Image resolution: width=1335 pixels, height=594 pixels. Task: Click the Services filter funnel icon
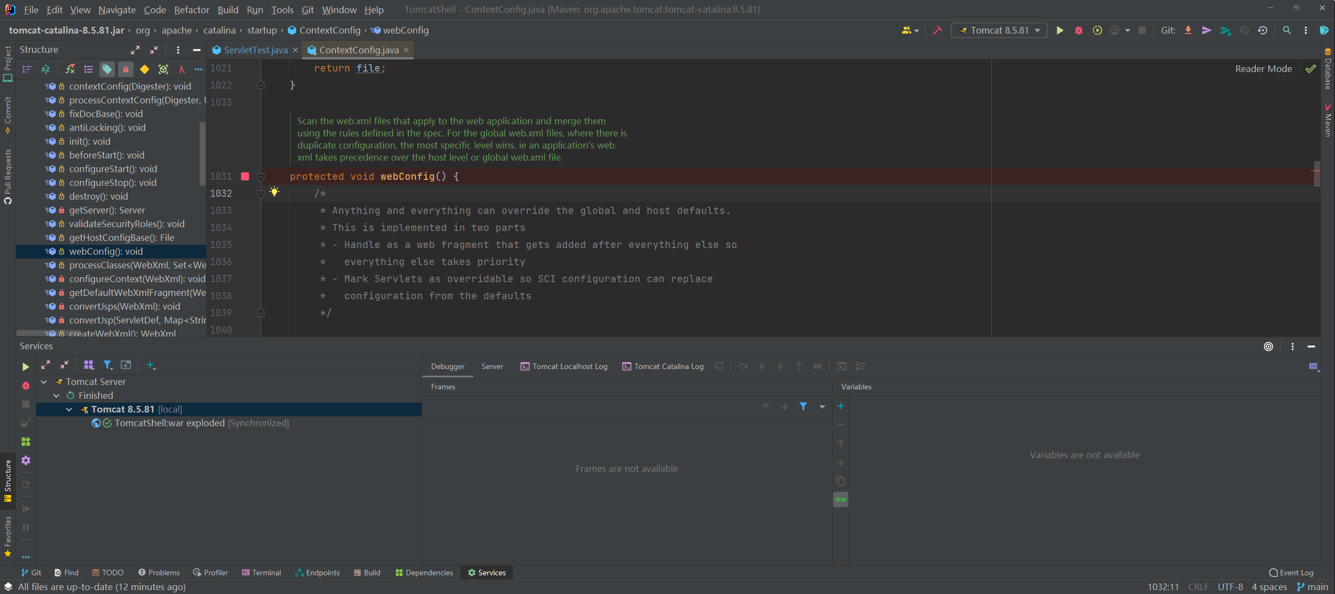pos(108,365)
